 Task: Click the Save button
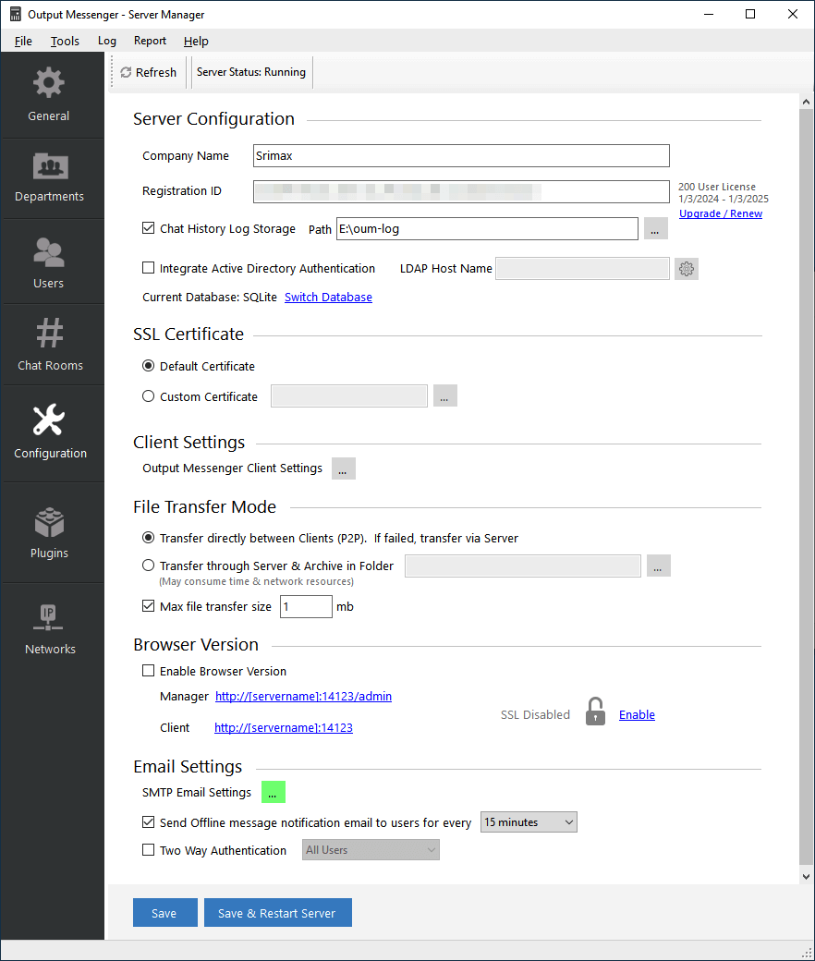tap(164, 913)
